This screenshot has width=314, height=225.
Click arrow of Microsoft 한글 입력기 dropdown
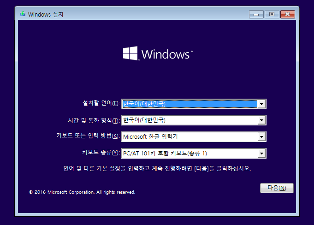click(x=261, y=137)
